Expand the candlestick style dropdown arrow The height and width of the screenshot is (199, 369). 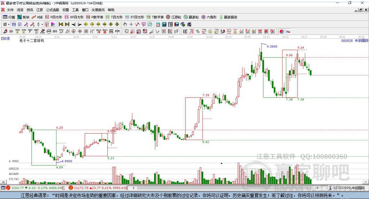[x=42, y=24]
